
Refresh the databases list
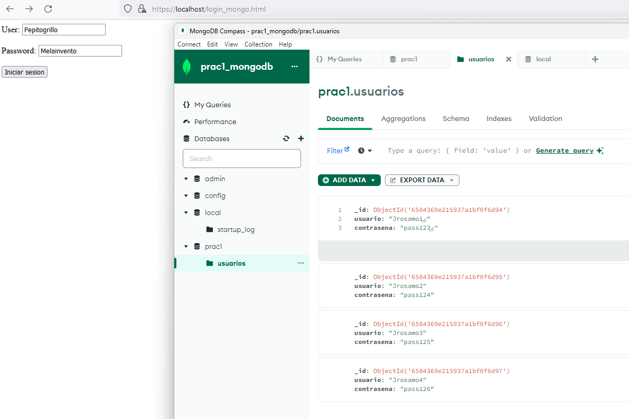click(286, 138)
